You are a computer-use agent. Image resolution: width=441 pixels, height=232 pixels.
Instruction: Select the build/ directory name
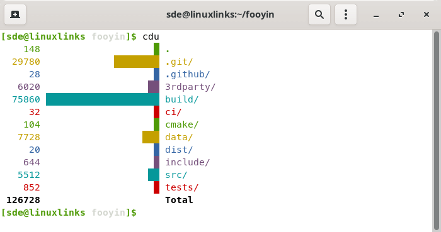point(181,99)
